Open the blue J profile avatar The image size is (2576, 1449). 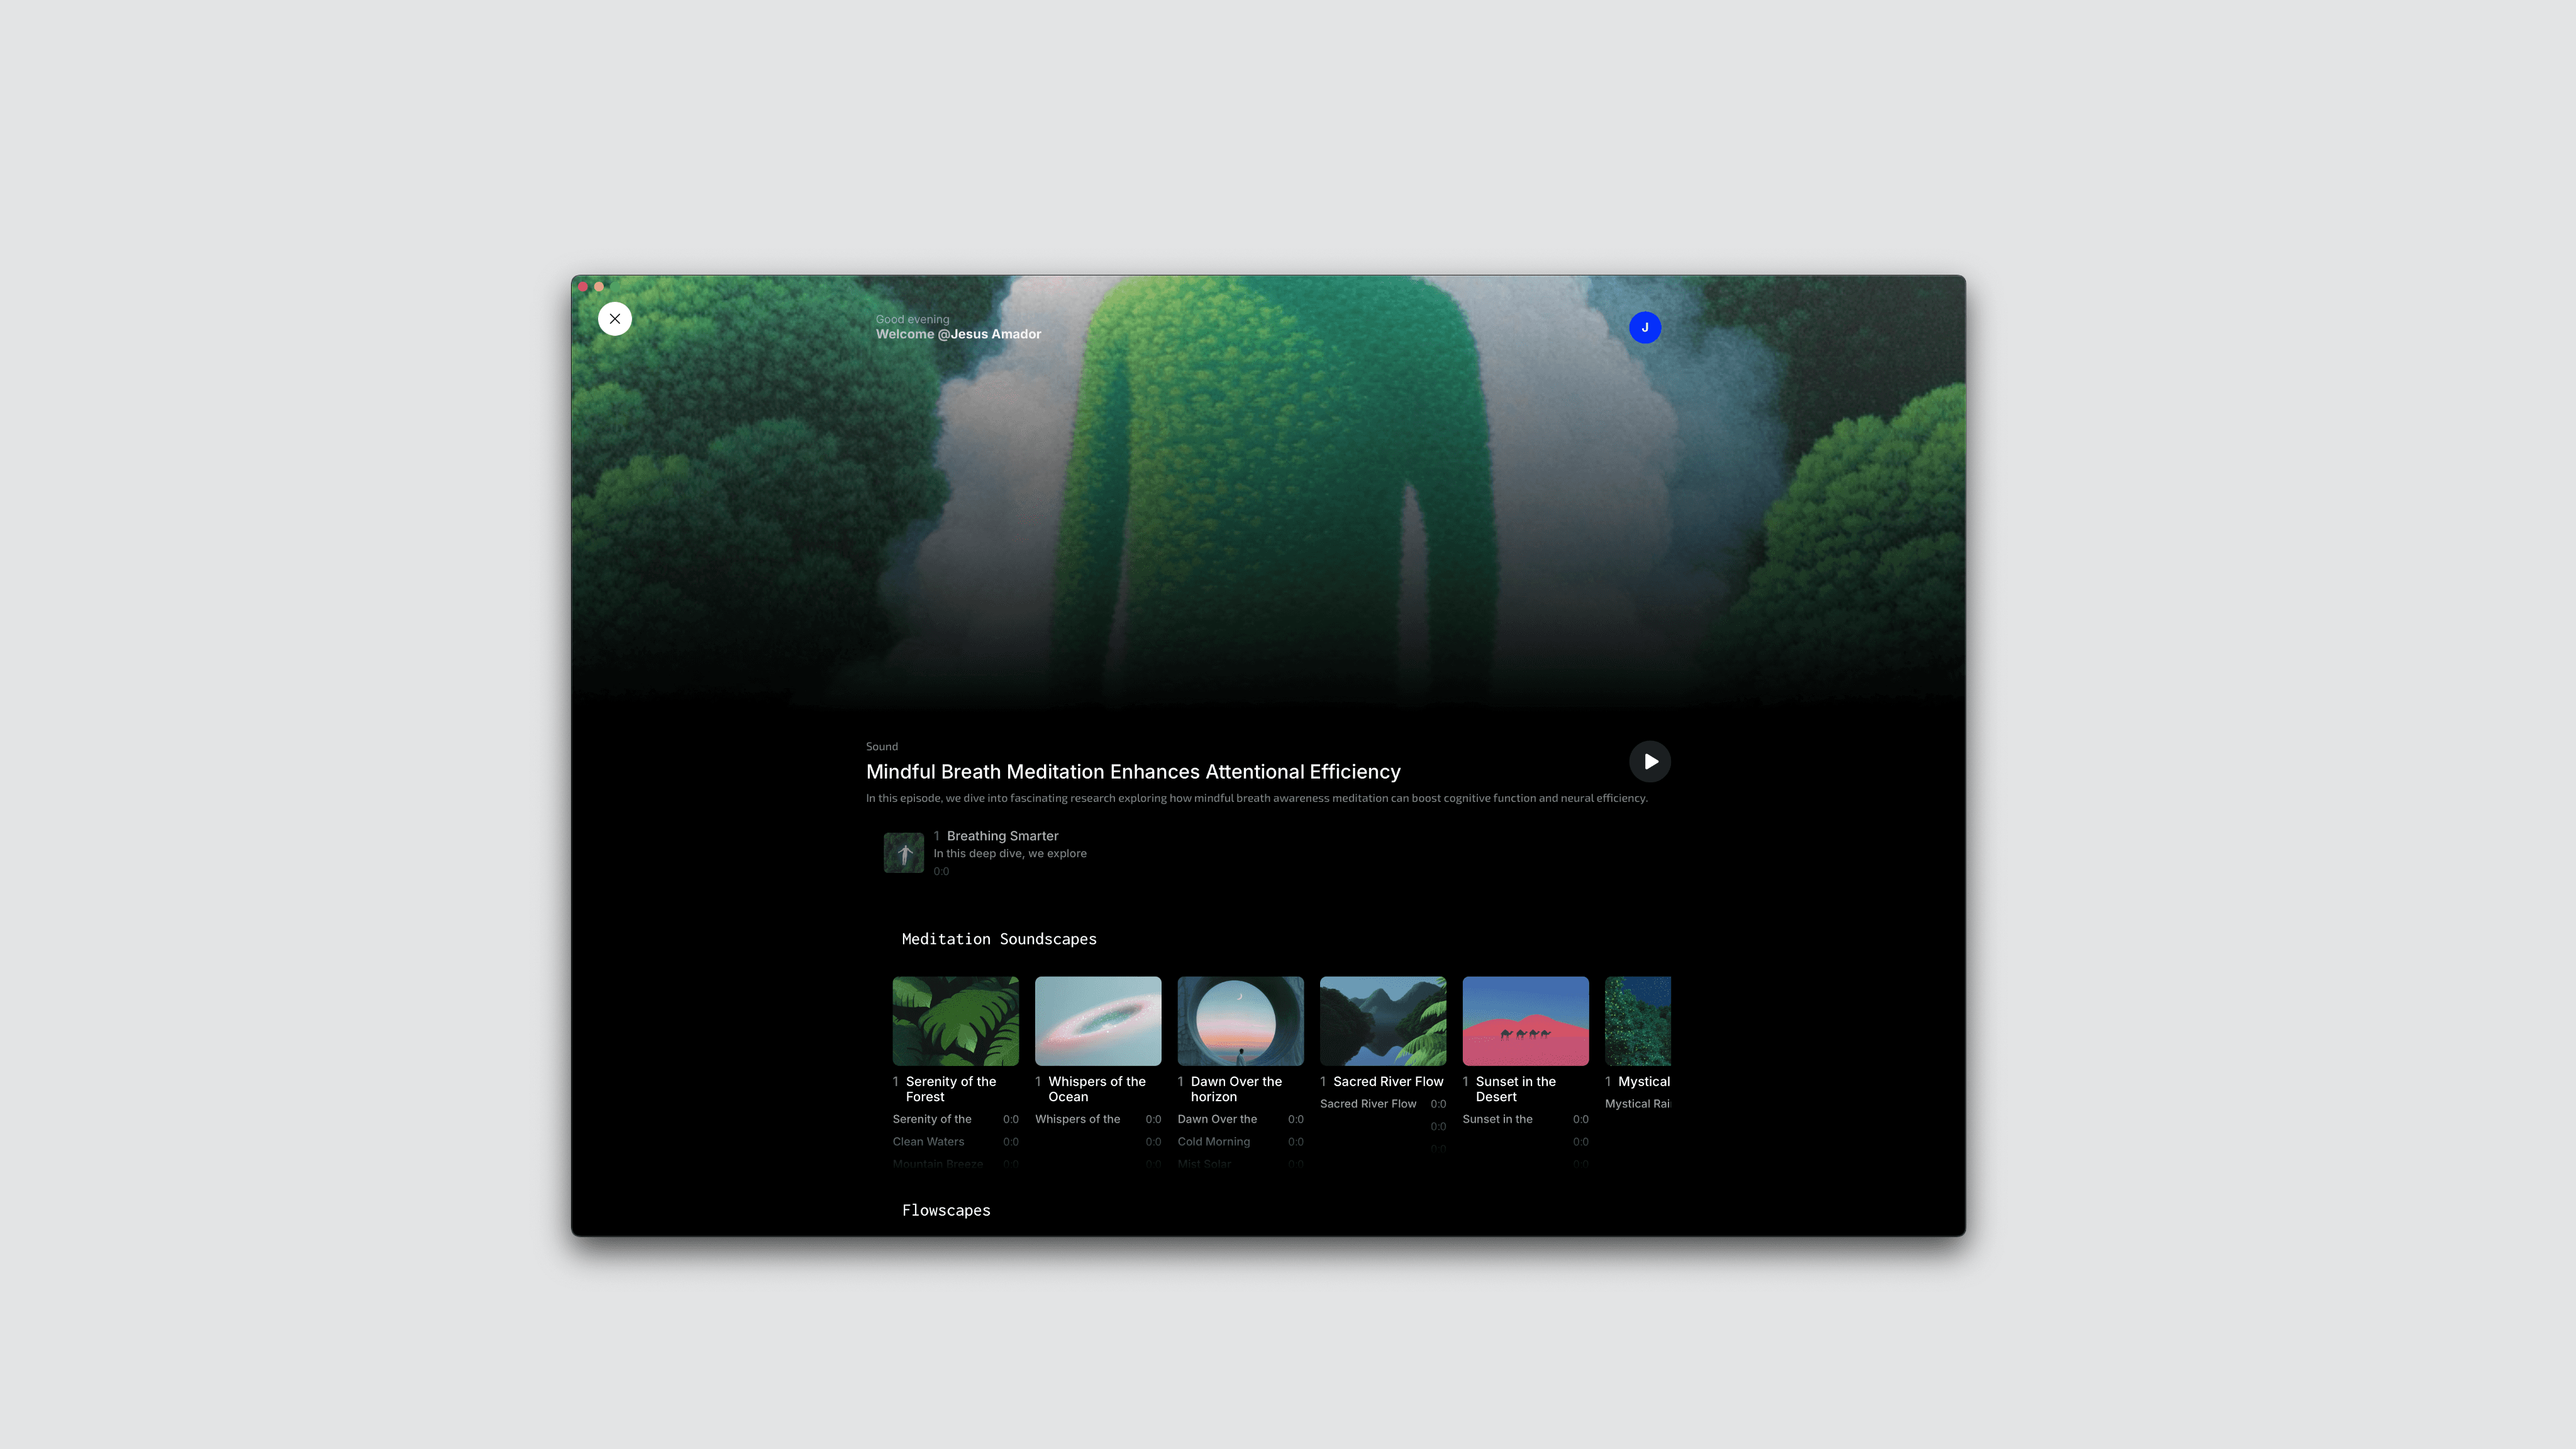coord(1645,327)
